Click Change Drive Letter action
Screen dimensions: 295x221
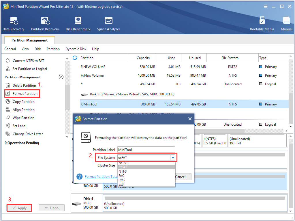pyautogui.click(x=28, y=134)
